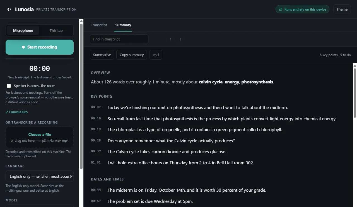This screenshot has height=207, width=357.
Task: Click the sidebar scrollbar up arrow
Action: point(81,21)
